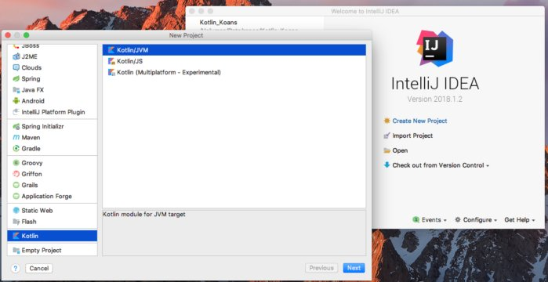Click the Open folder icon in Welcome window
Viewport: 548px width, 282px height.
point(387,150)
